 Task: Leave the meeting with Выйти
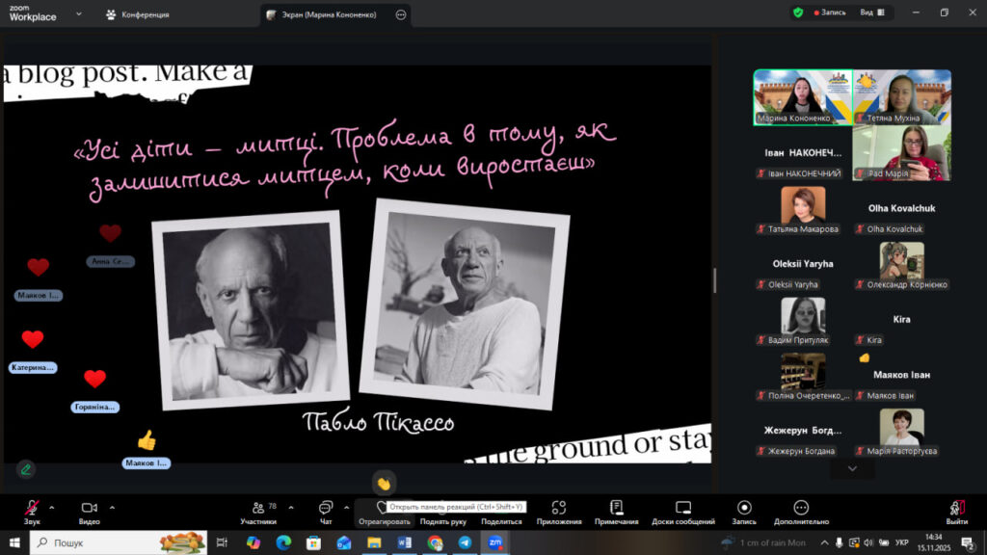(x=957, y=510)
